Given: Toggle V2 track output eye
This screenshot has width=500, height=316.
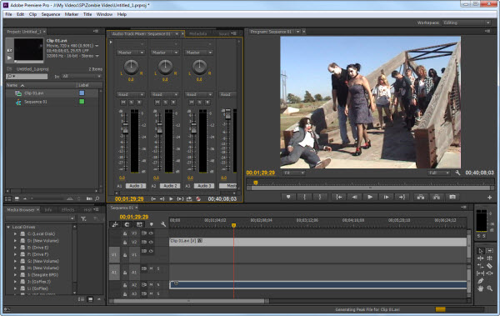Looking at the screenshot, I should (151, 242).
